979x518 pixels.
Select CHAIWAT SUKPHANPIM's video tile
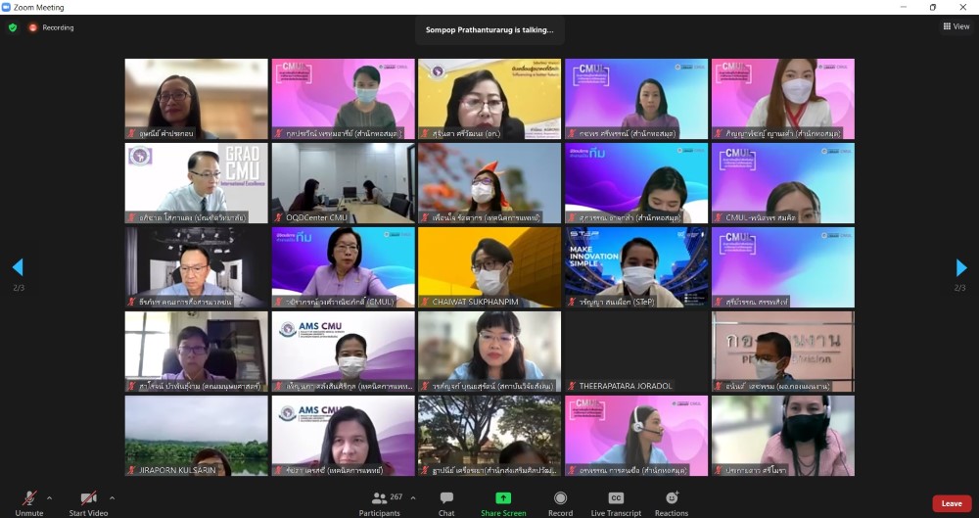[x=489, y=267]
